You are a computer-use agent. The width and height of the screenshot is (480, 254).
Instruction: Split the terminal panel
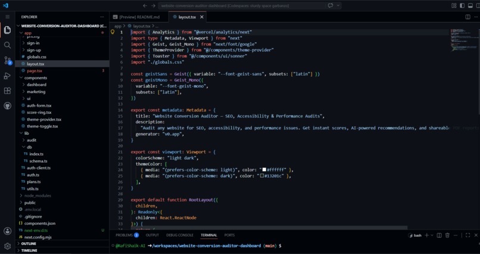tap(439, 236)
